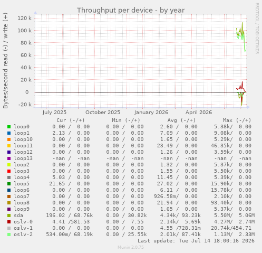Screen dimensions: 262x253
Task: Click the 'January 2026' x-axis label
Action: tap(151, 113)
